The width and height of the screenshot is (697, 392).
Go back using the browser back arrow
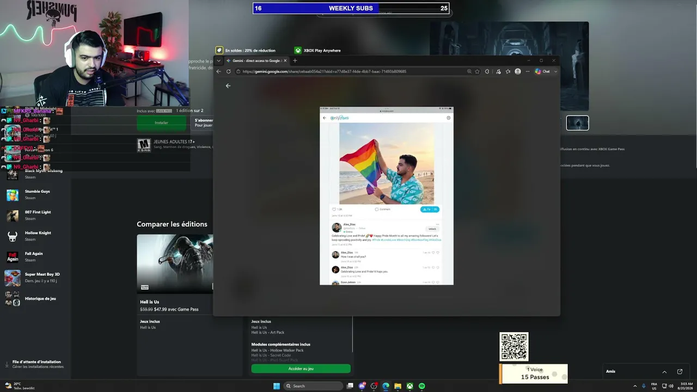[219, 71]
